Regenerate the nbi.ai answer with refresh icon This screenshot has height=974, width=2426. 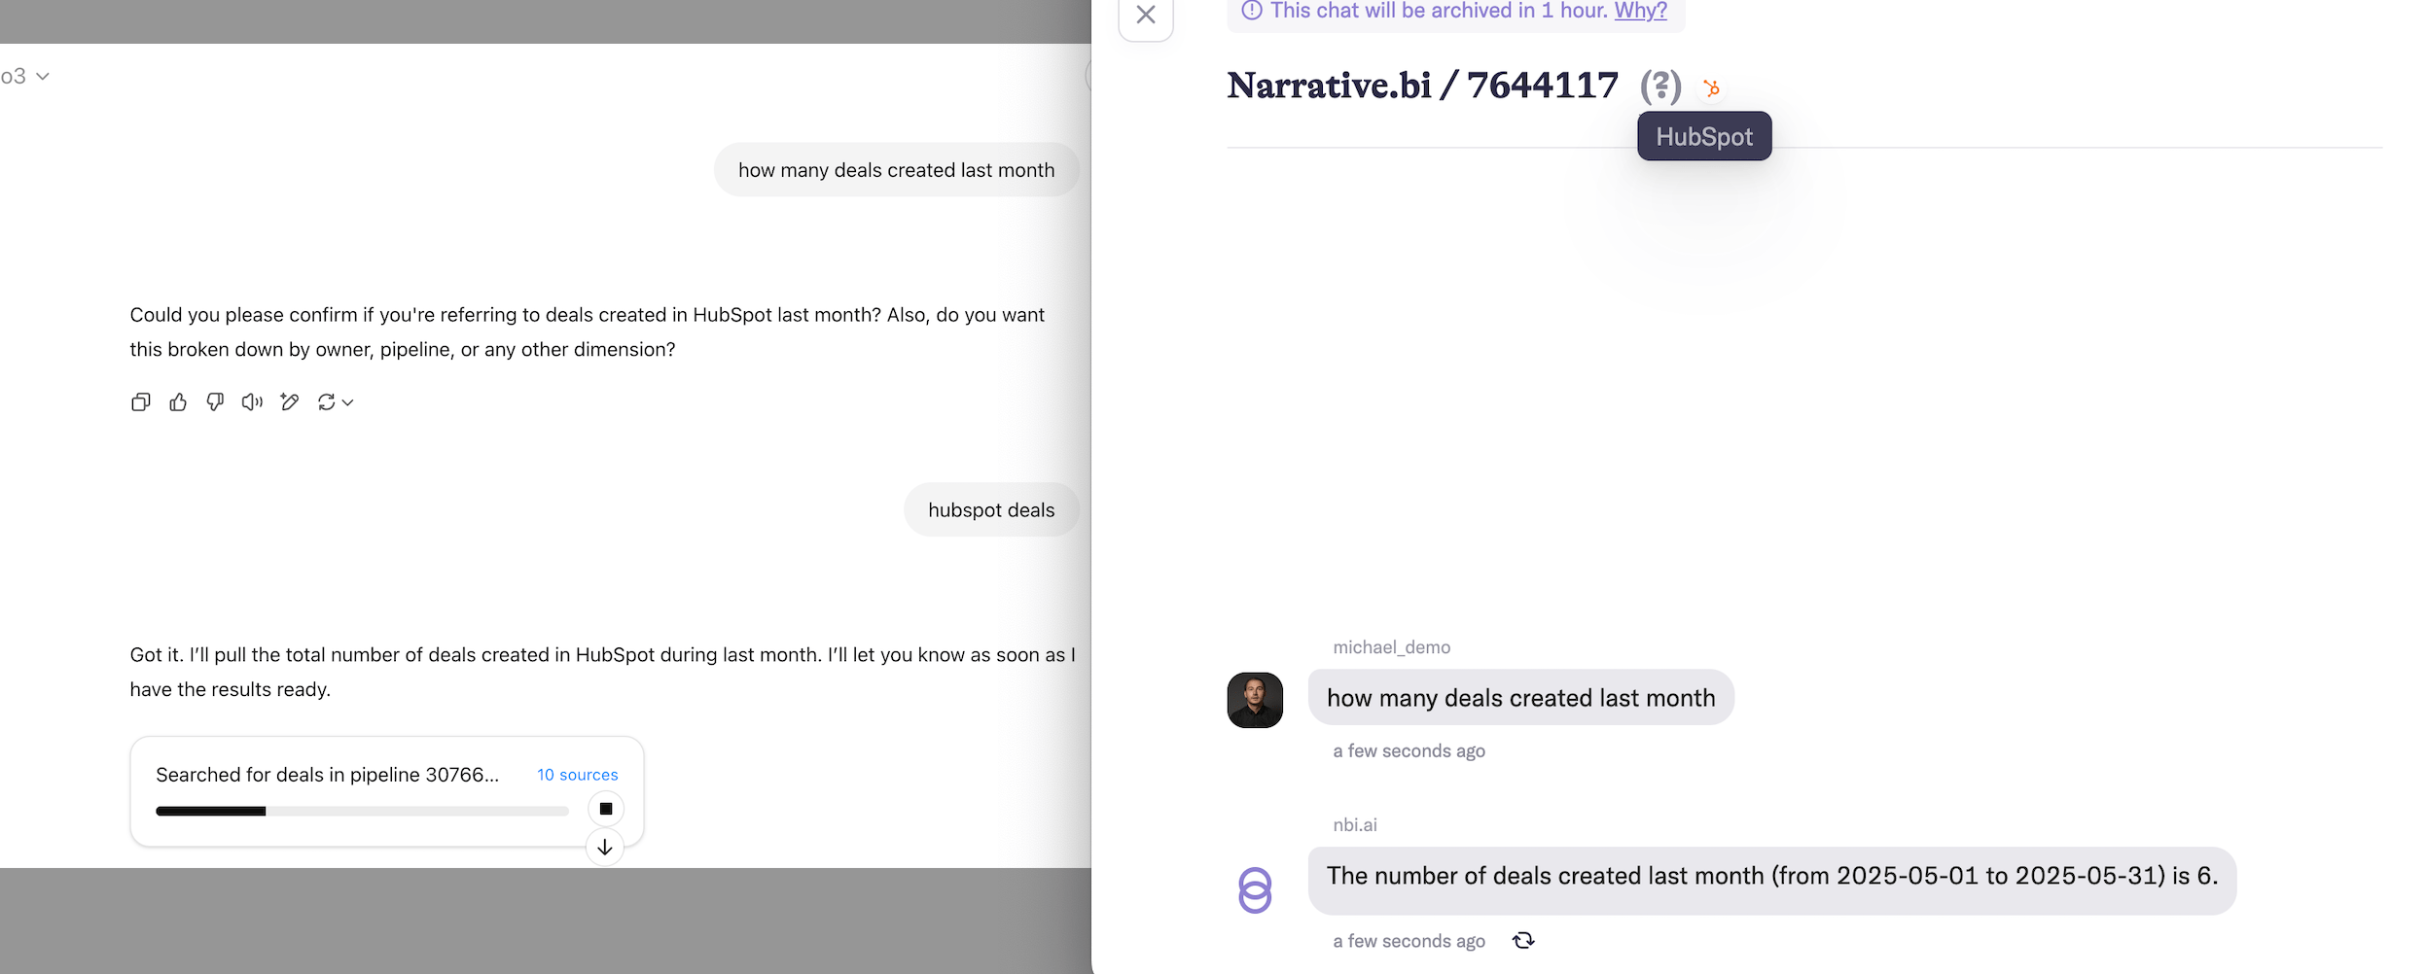point(1523,940)
